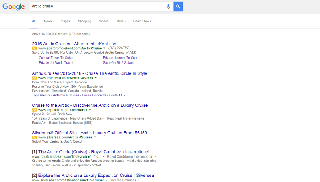Expand arrow next to abercrombiekent.com URL

coord(104,48)
